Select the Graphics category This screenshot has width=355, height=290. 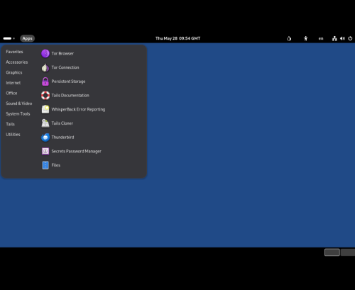[x=14, y=72]
